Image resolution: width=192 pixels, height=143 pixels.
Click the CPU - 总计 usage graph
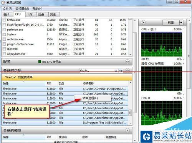click(x=162, y=44)
